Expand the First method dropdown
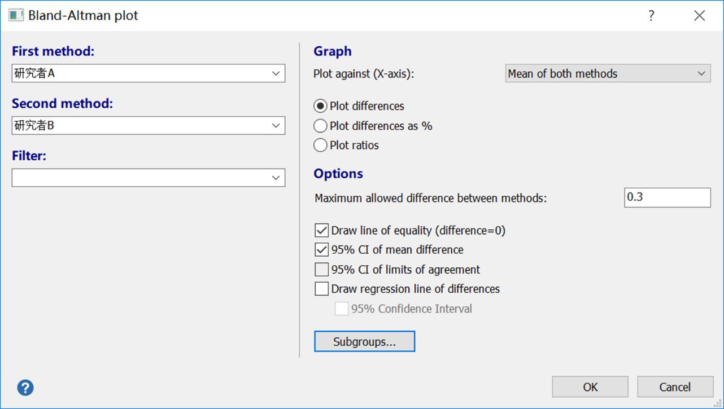Screen dimensions: 724x409 pos(276,73)
